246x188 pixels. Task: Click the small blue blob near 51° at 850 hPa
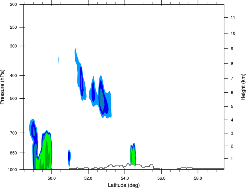[69, 158]
